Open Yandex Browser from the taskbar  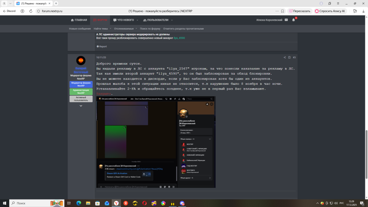116,203
